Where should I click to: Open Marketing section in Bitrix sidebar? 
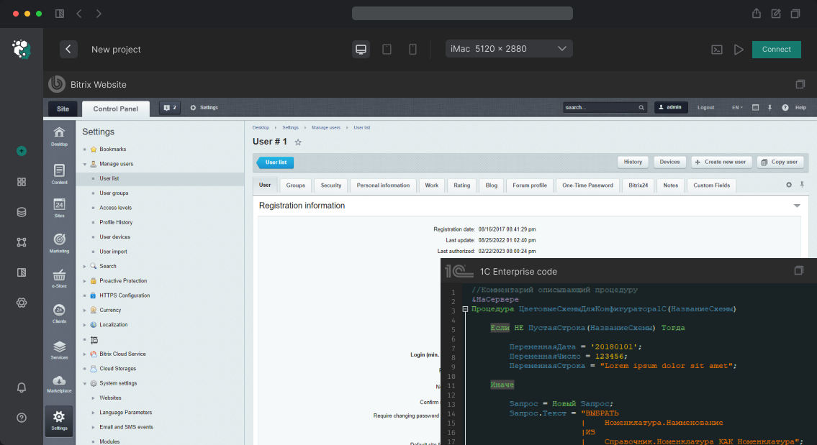[x=59, y=242]
